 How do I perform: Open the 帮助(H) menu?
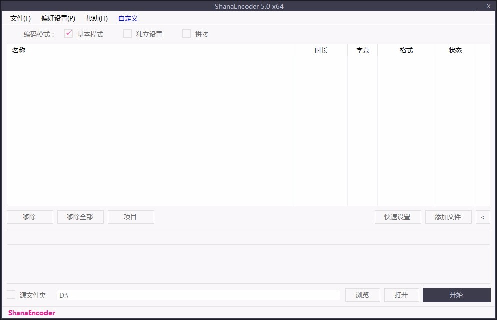[96, 18]
